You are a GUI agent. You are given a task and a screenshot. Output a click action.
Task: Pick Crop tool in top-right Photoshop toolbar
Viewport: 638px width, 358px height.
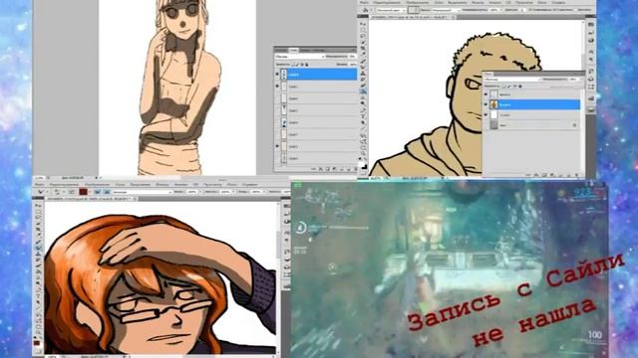363,49
